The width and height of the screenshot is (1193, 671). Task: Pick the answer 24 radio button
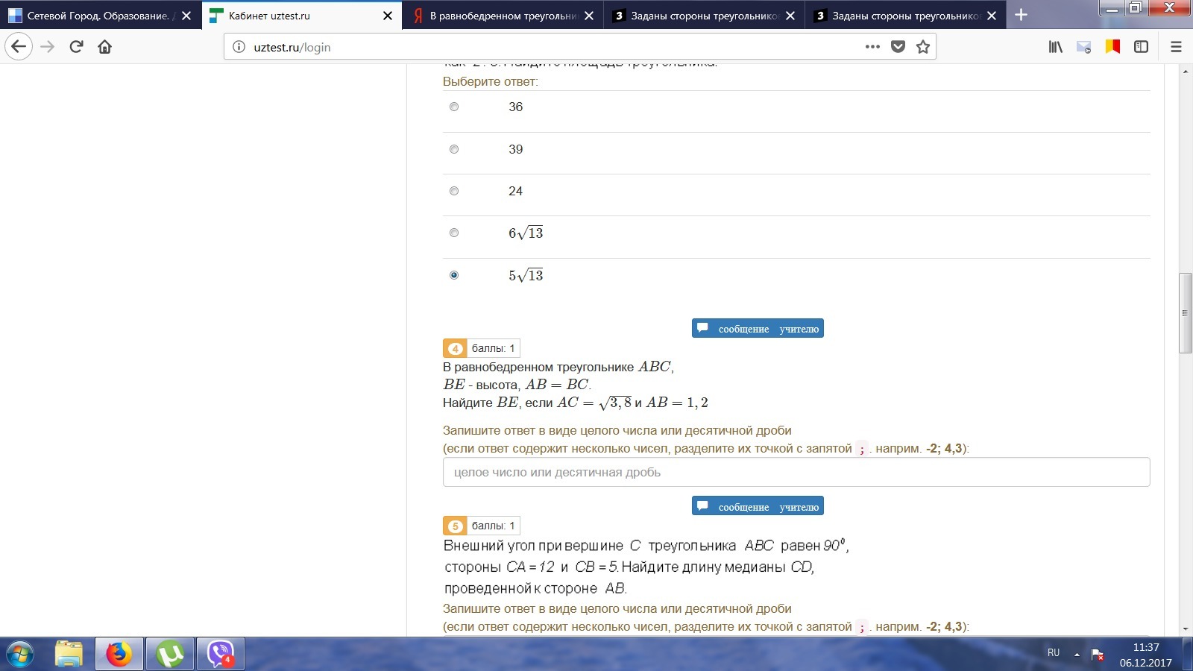coord(454,192)
